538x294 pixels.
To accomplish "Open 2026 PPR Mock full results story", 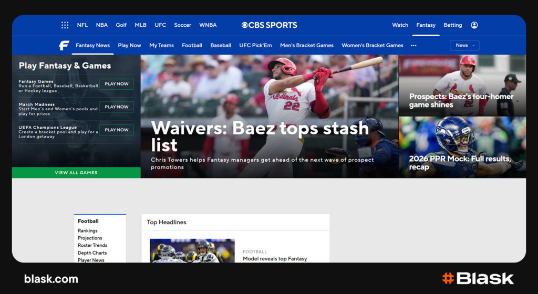I will click(460, 163).
